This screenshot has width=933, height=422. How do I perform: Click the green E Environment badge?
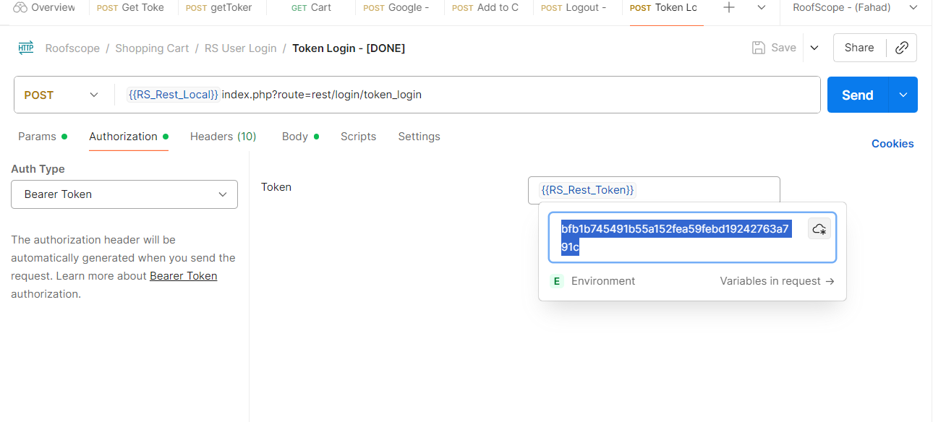pos(556,281)
